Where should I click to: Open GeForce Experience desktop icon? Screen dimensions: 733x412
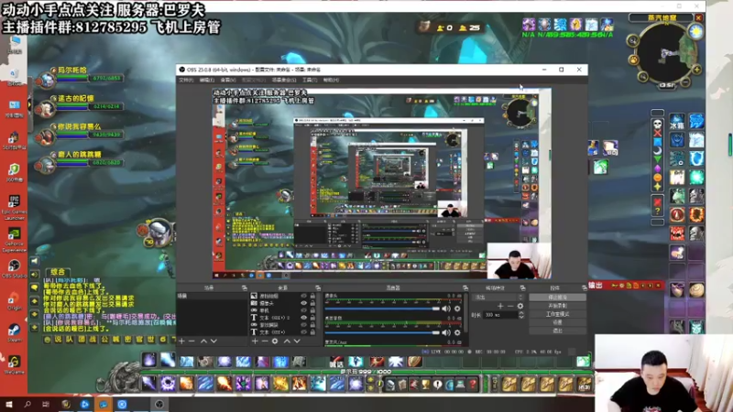(x=14, y=239)
